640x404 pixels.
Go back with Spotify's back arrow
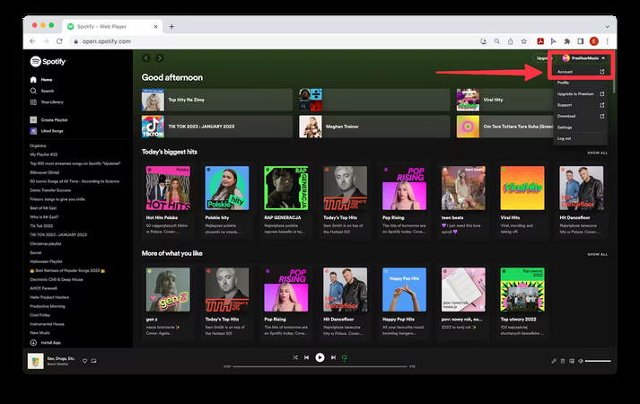pos(146,58)
